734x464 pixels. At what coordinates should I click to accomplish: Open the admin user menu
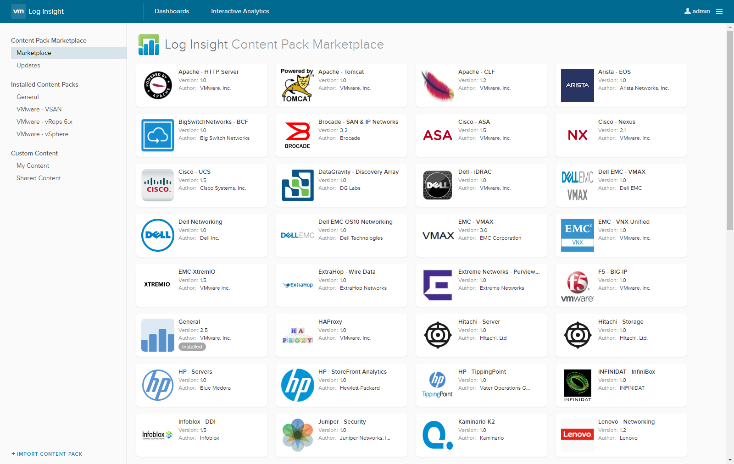(x=697, y=11)
